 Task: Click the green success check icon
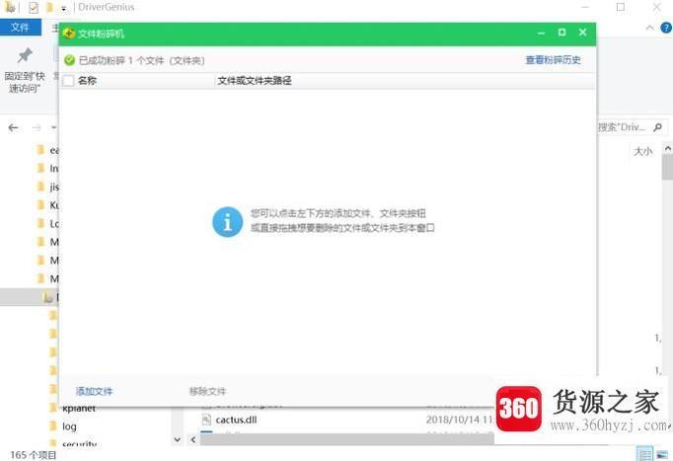(69, 60)
